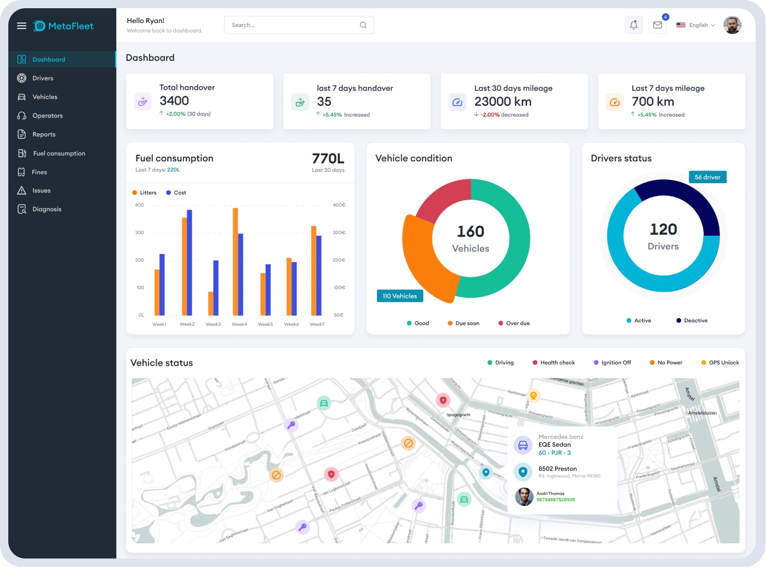
Task: Toggle Ignition Off filter in Vehicle status
Action: (x=613, y=362)
